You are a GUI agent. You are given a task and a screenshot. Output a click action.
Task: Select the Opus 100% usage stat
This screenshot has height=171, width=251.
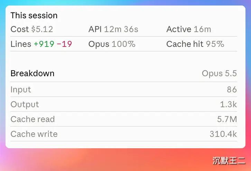click(112, 44)
